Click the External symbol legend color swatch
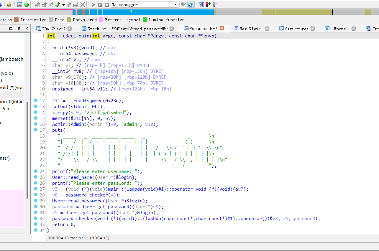Screen dimensions: 379x251 [101, 20]
